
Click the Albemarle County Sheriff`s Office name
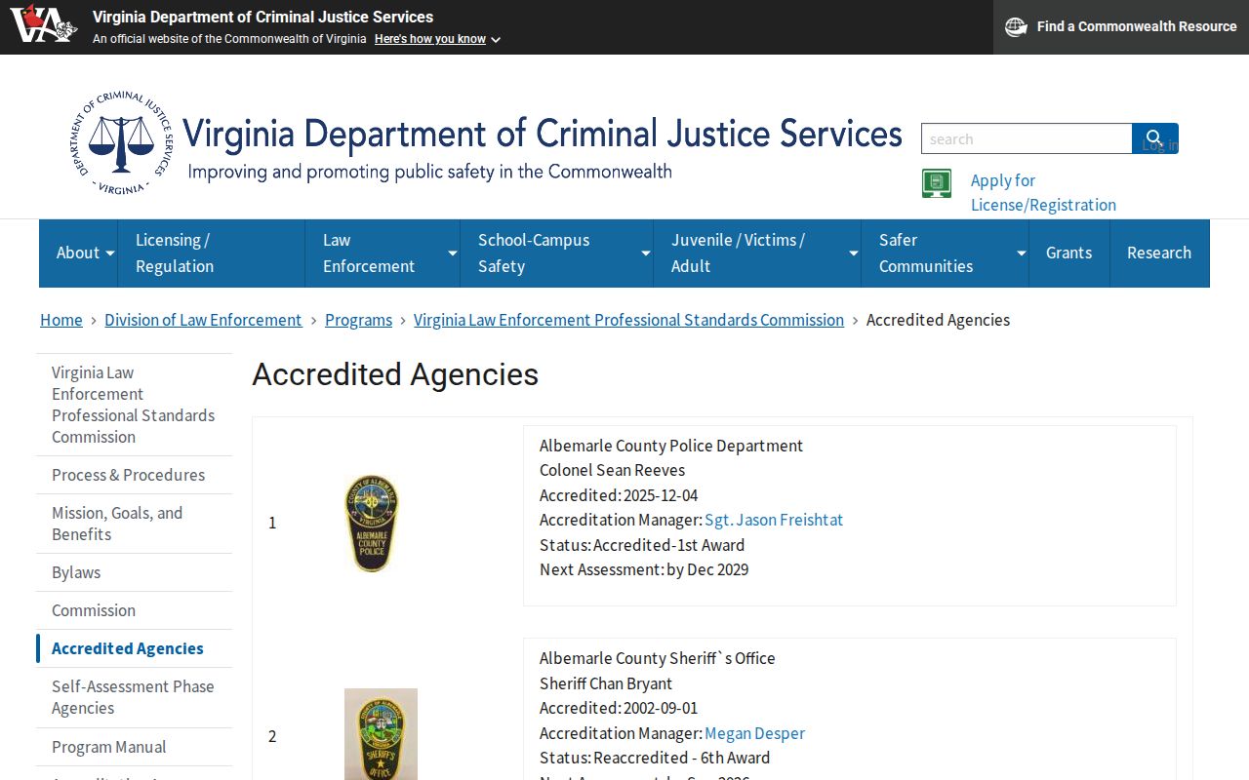(658, 658)
